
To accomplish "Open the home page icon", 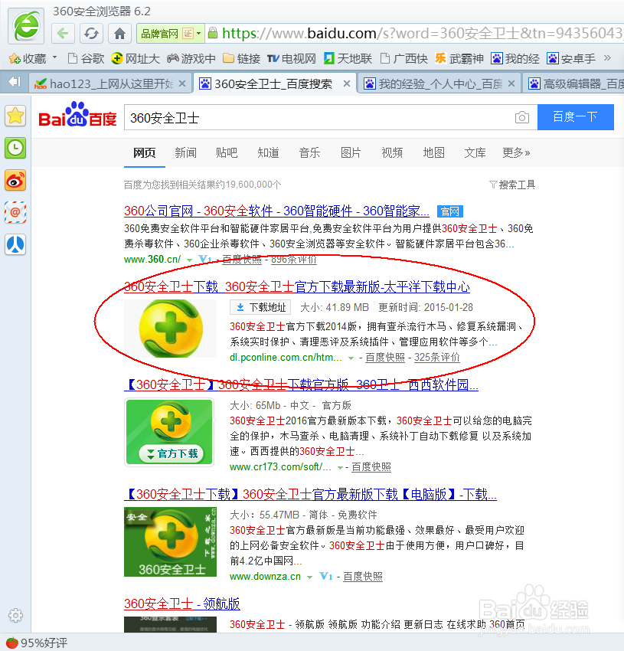I will (119, 33).
